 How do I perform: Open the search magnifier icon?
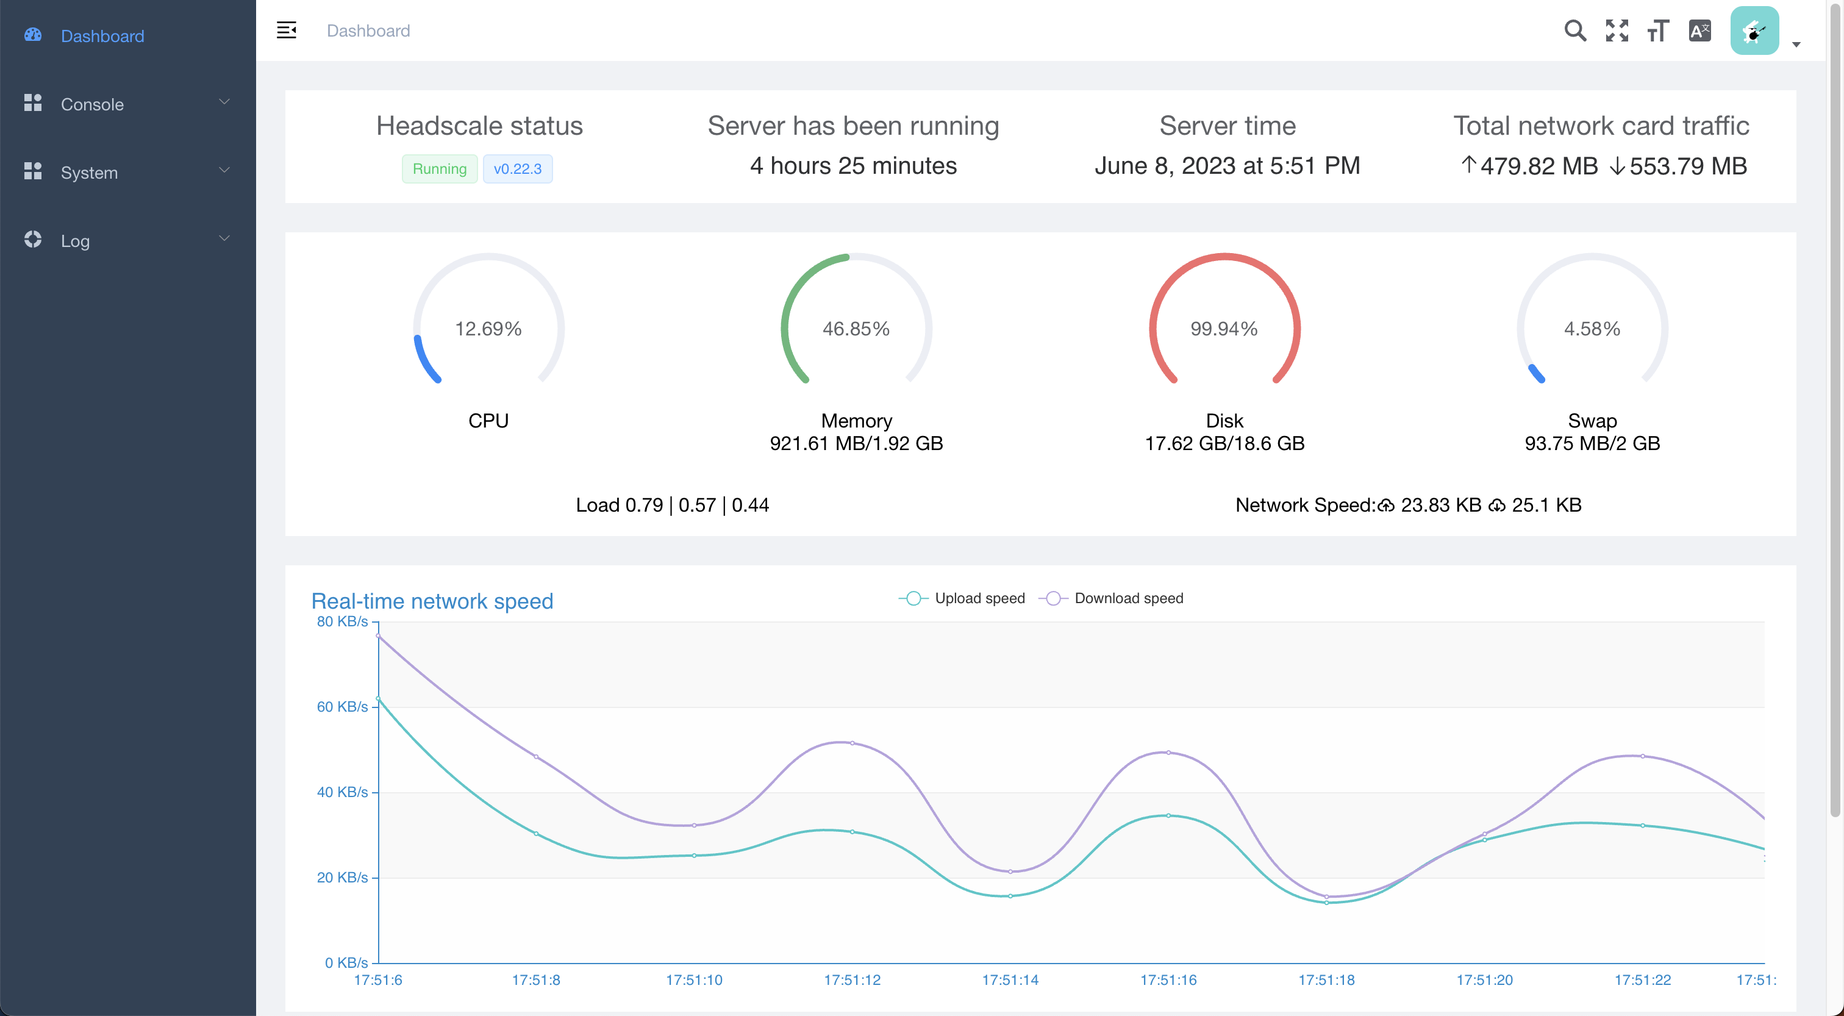(1574, 30)
